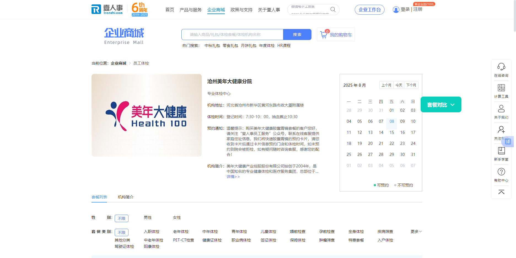Click 企业商城 in the breadcrumb
516x258 pixels.
pyautogui.click(x=119, y=63)
